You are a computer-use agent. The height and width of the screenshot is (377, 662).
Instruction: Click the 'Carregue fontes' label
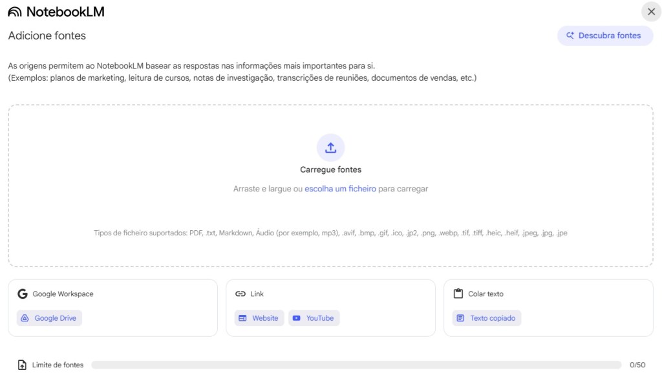[x=330, y=169]
